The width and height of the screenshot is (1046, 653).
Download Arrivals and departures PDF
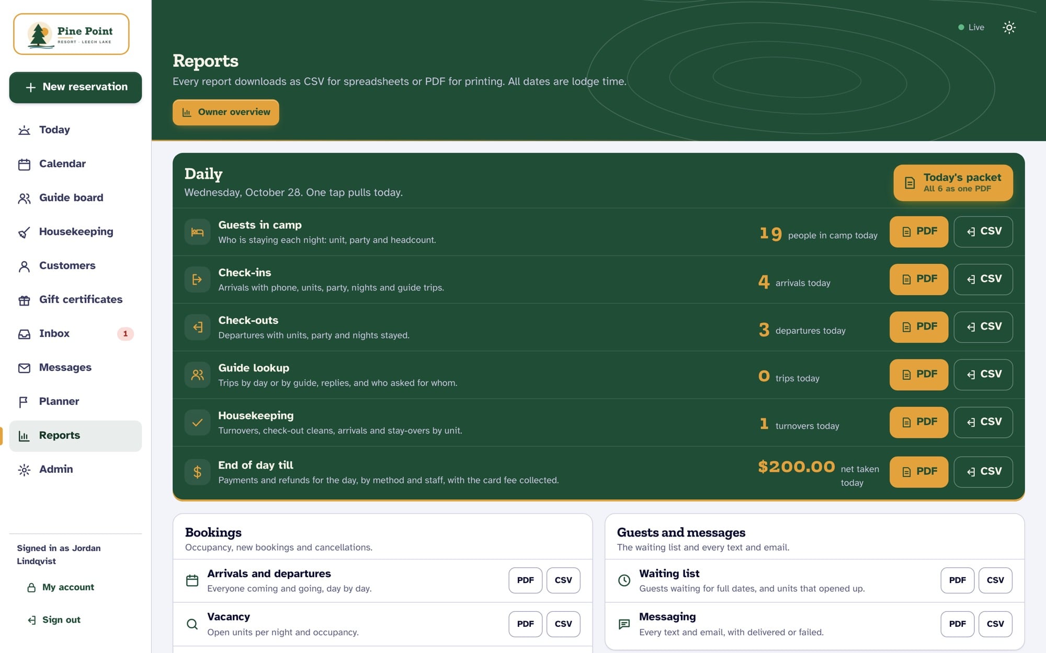click(x=525, y=580)
